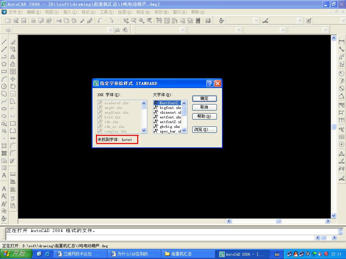This screenshot has width=346, height=259.
Task: Open the 标注(N) menu
Action: [143, 12]
